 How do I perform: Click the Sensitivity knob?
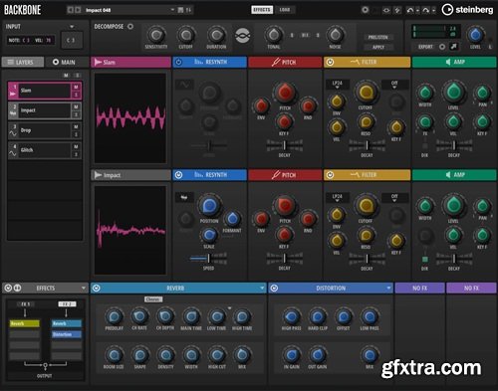coord(156,35)
